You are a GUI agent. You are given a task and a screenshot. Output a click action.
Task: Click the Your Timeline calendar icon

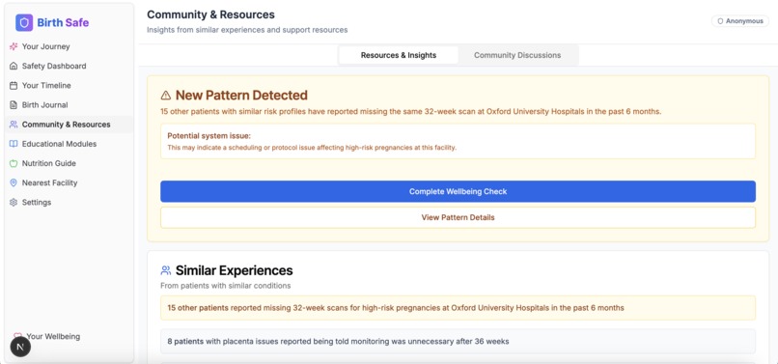click(14, 85)
